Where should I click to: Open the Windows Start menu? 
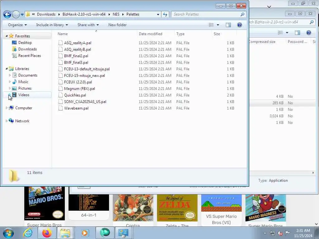8,233
